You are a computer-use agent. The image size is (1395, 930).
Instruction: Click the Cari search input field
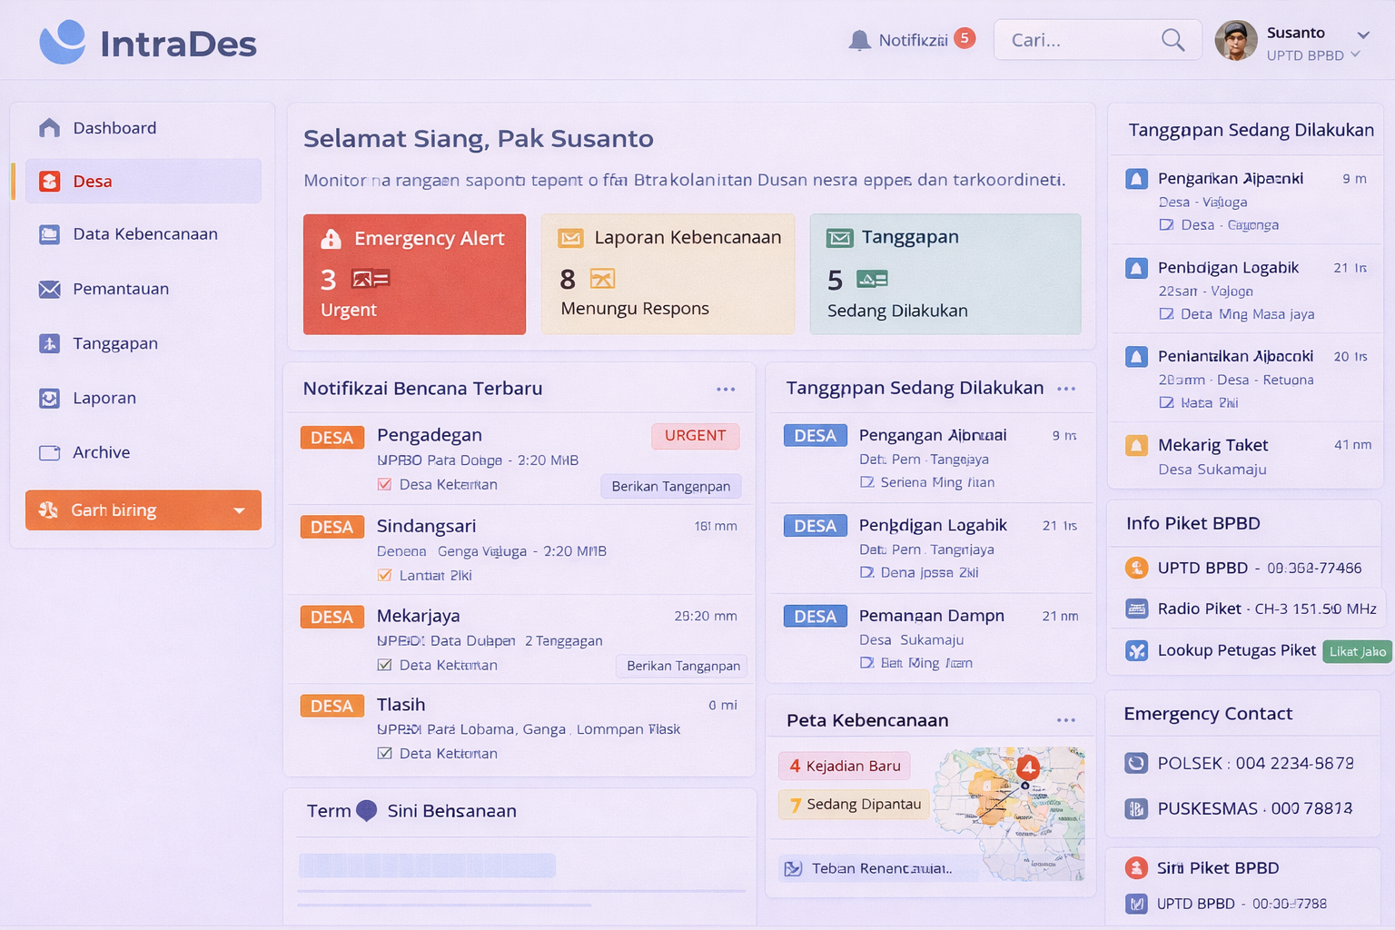coord(1076,40)
